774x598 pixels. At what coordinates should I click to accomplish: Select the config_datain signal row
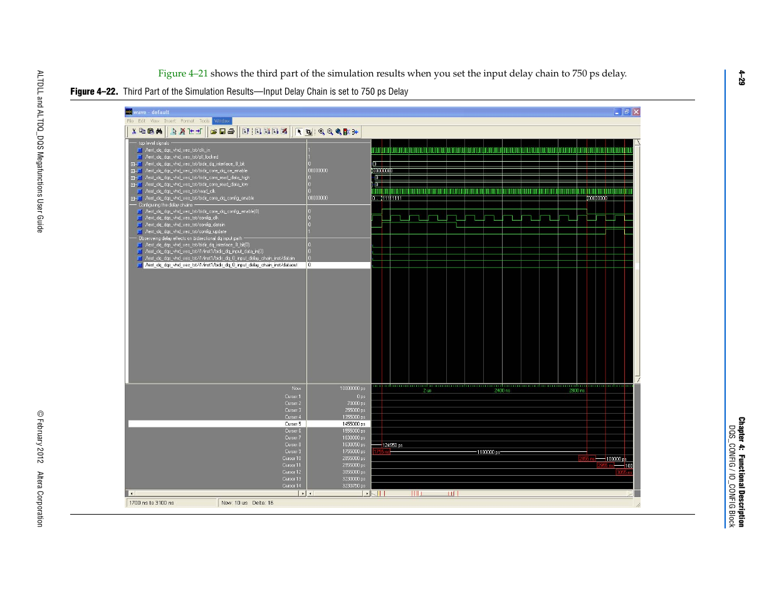(x=185, y=225)
